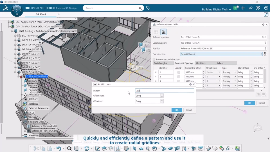Open top bar Help question mark
Image resolution: width=270 pixels, height=152 pixels.
[x=266, y=8]
